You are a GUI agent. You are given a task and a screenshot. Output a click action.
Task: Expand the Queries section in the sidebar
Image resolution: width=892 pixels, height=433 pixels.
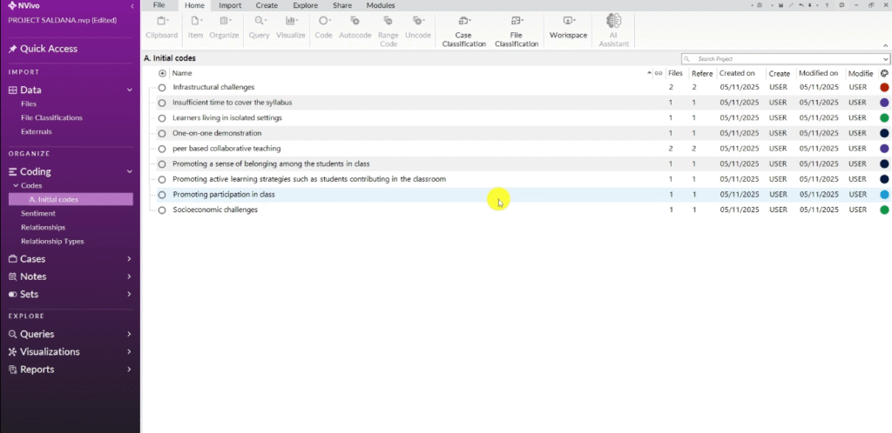[129, 334]
